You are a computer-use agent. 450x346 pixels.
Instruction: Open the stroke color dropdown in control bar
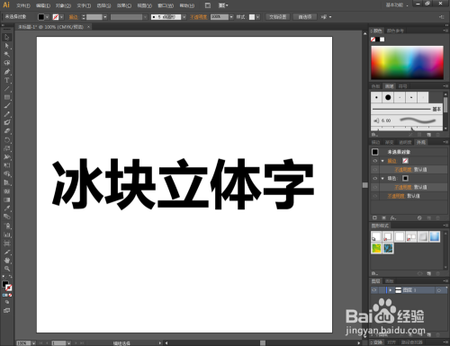click(x=61, y=17)
